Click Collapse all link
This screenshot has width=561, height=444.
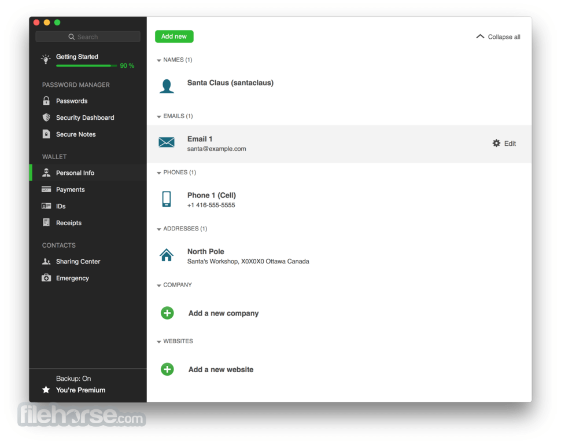[x=504, y=37]
